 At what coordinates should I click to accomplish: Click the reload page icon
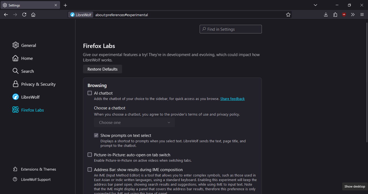[24, 15]
